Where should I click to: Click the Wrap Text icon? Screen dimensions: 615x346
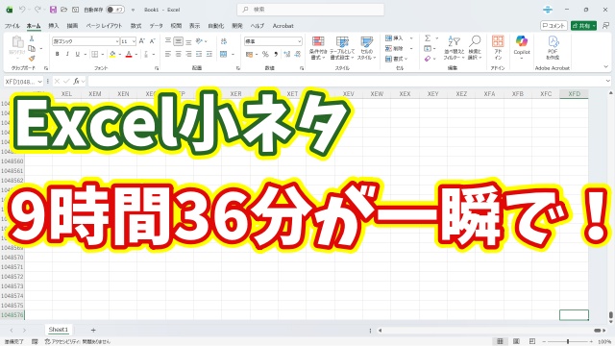224,41
